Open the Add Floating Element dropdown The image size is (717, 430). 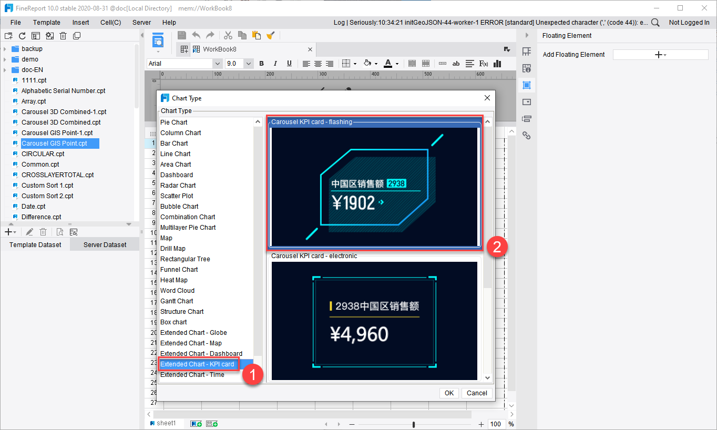point(660,55)
